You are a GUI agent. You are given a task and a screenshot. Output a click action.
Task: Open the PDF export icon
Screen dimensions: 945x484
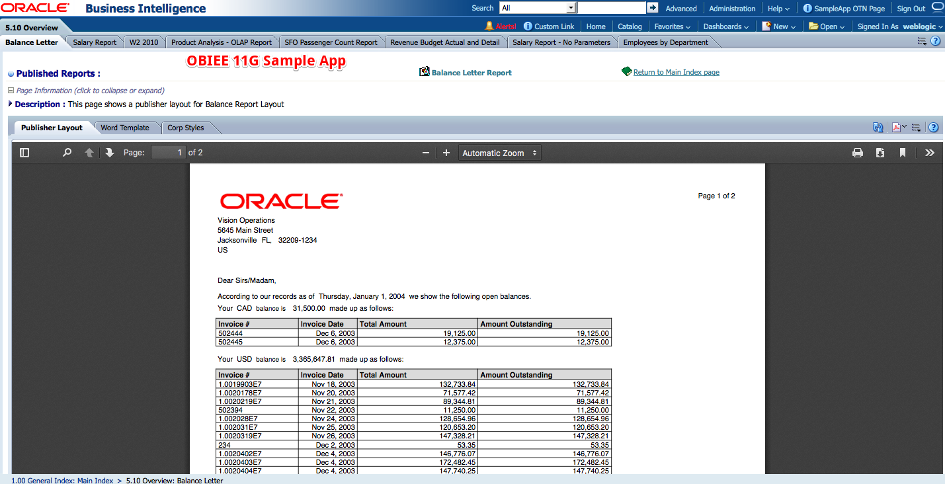(896, 127)
